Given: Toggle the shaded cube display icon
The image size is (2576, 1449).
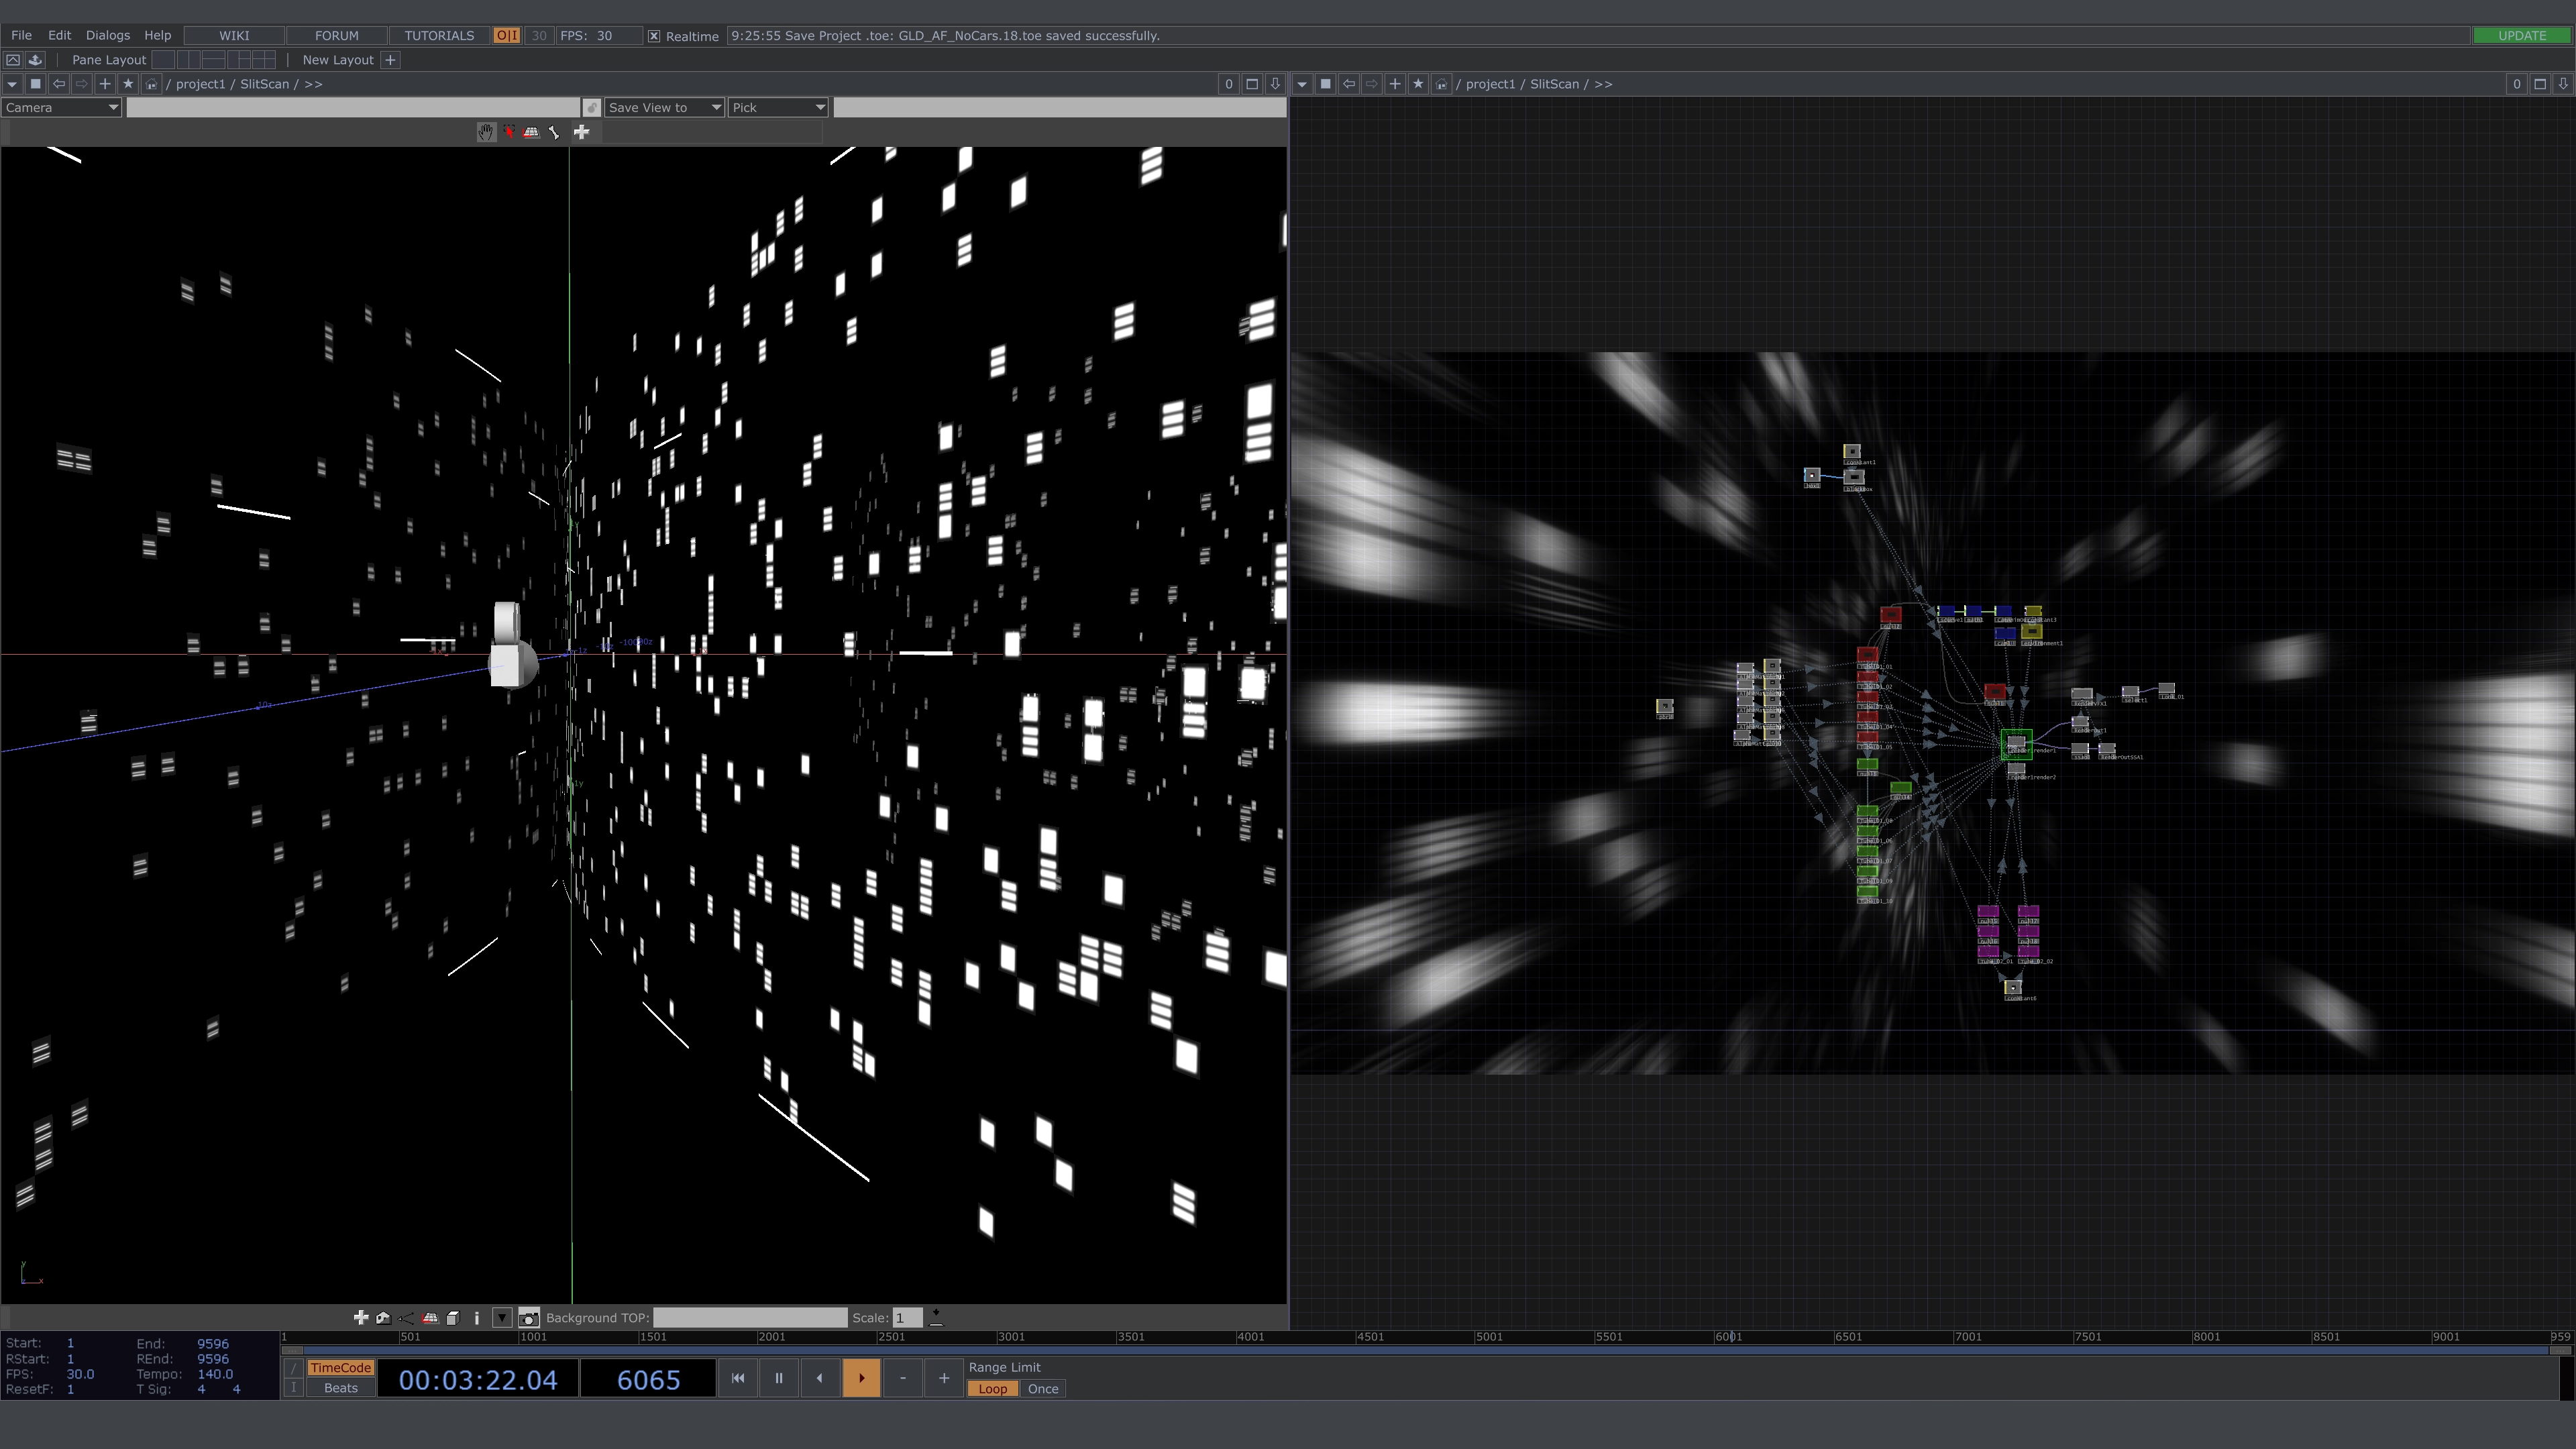Looking at the screenshot, I should (x=453, y=1318).
